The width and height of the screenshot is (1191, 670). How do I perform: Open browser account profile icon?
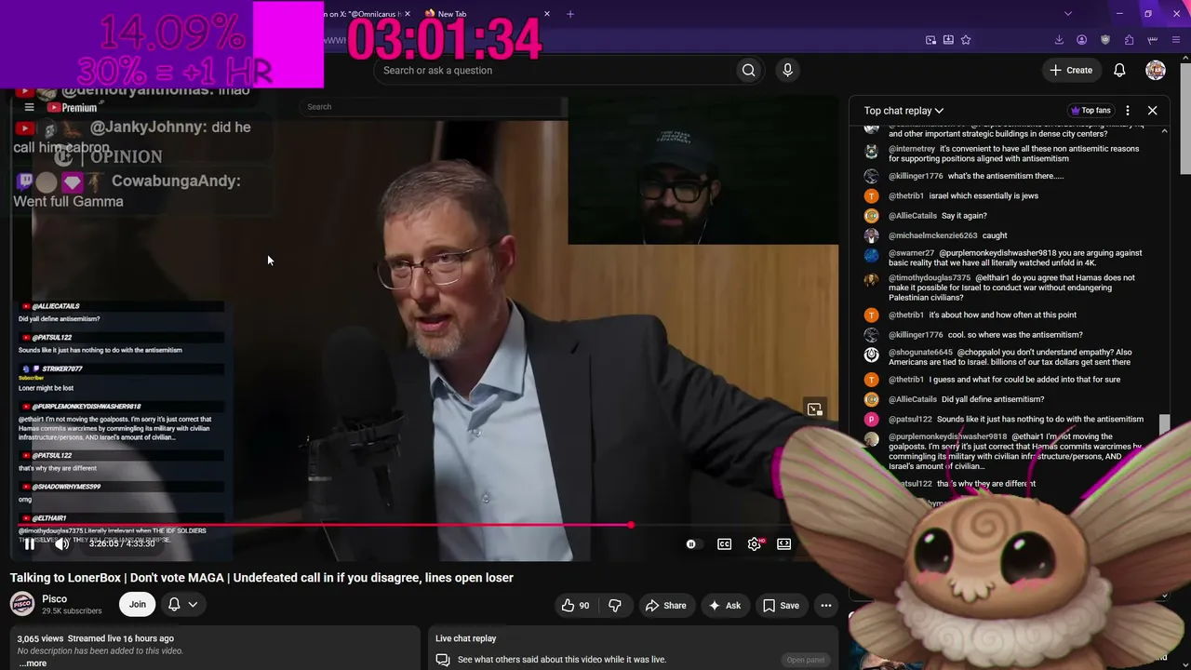pyautogui.click(x=1082, y=40)
